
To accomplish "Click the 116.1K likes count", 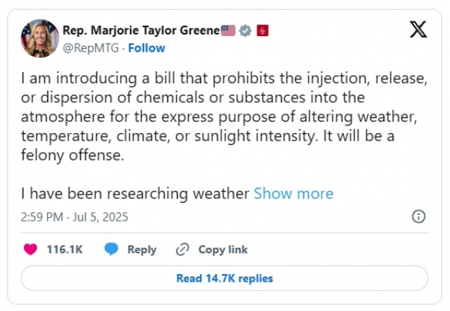I will click(65, 249).
